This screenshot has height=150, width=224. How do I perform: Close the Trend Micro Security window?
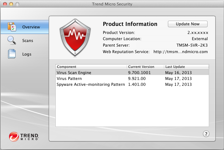click(5, 4)
